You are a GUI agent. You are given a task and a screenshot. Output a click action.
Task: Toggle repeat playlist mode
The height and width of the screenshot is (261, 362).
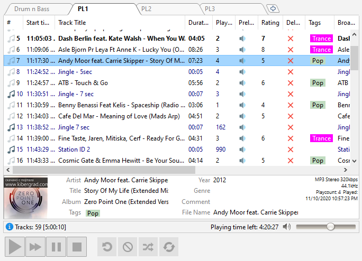coord(169,247)
